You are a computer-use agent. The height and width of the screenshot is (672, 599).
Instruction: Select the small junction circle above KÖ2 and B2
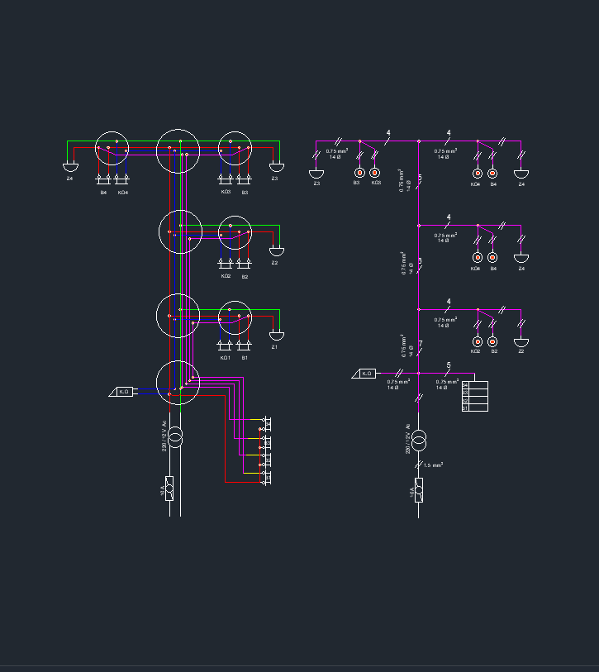[x=235, y=233]
